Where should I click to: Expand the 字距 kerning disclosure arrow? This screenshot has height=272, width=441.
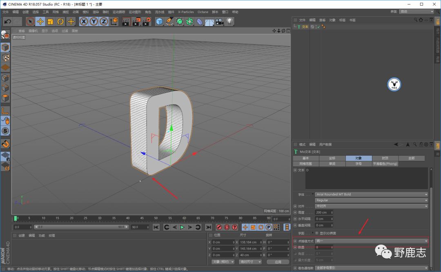click(312, 233)
